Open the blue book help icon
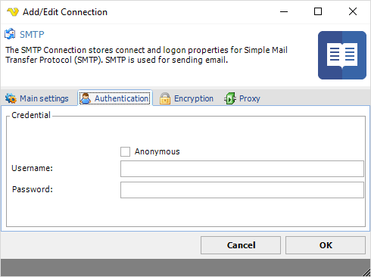The height and width of the screenshot is (277, 371). (342, 55)
